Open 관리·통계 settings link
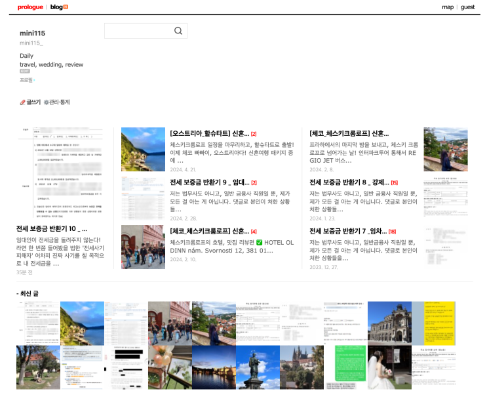Viewport: 487px width, 395px height. click(57, 102)
